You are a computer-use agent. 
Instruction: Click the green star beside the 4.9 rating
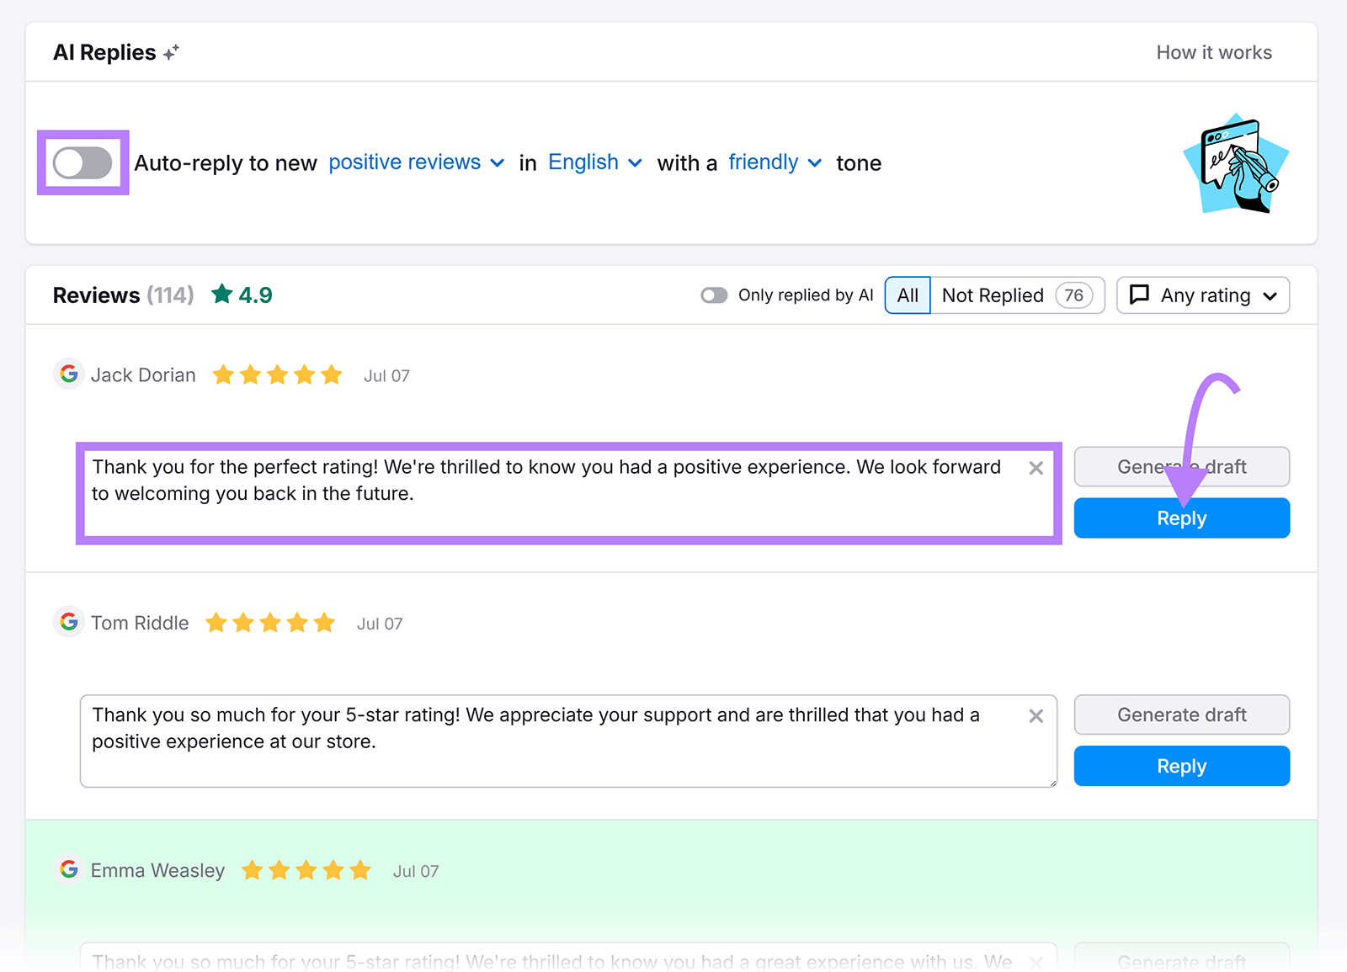pyautogui.click(x=221, y=294)
